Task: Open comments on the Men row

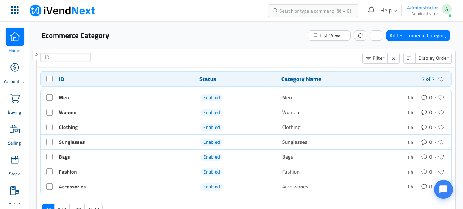Action: coord(427,98)
